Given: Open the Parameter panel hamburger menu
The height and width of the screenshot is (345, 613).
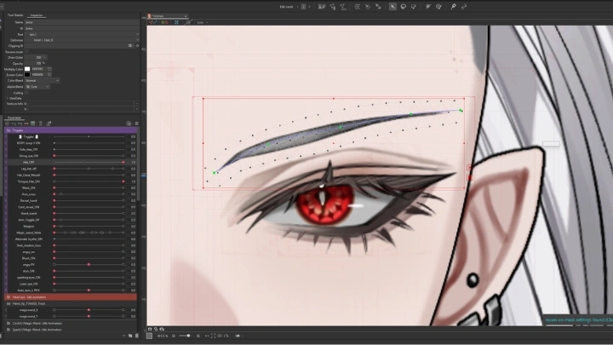Looking at the screenshot, I should (136, 124).
